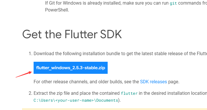Click the list number '1.' marker
Screen dimensions: 207x110
(30, 54)
